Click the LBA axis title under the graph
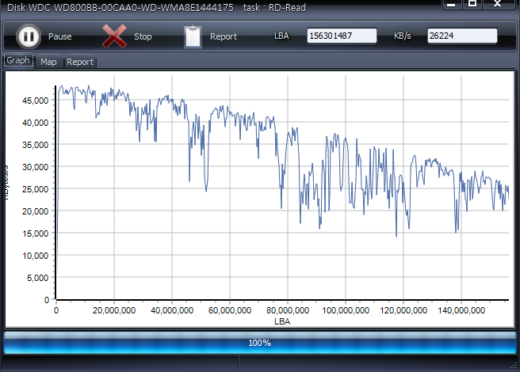The width and height of the screenshot is (520, 372). pos(282,322)
